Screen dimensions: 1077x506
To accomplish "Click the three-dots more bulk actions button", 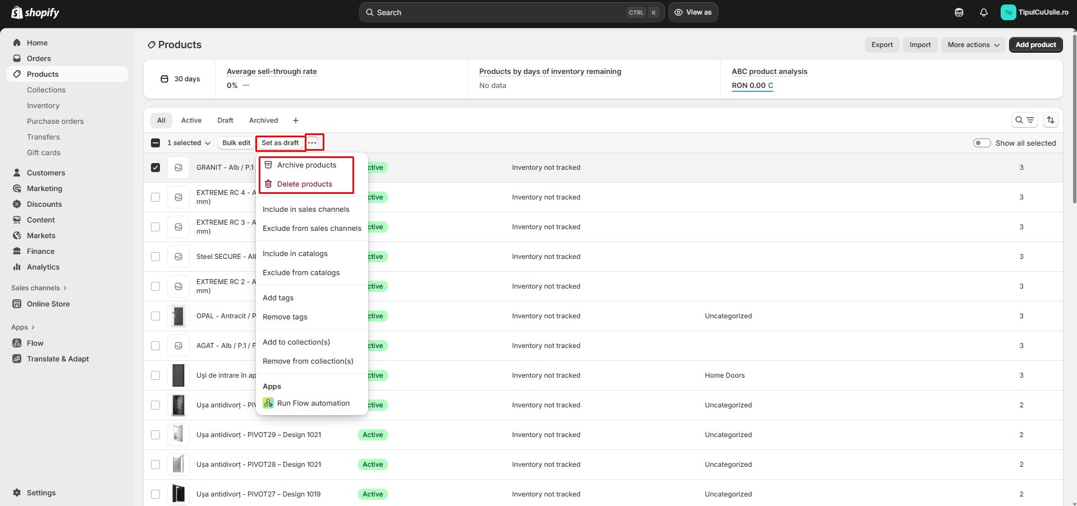I will (313, 143).
